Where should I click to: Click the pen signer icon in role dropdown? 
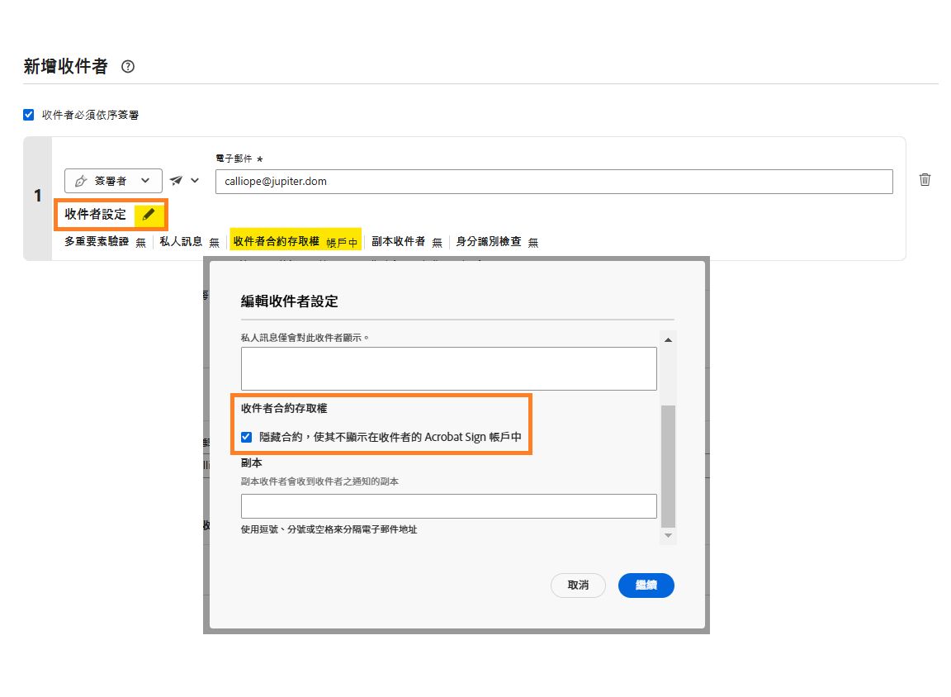pos(81,181)
